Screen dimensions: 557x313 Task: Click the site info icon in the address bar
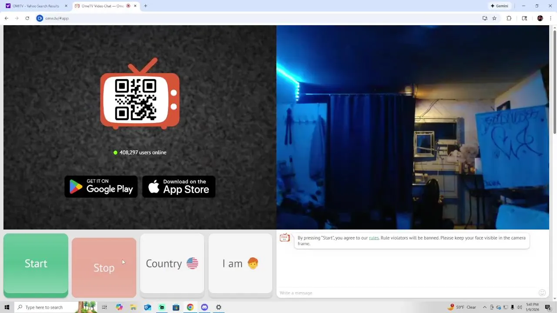40,18
